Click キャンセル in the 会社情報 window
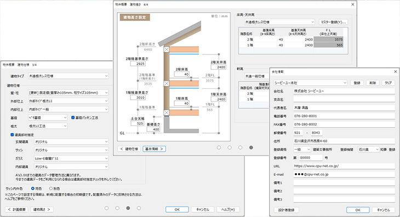Image resolution: width=400 pixels, height=217 pixels. [384, 210]
